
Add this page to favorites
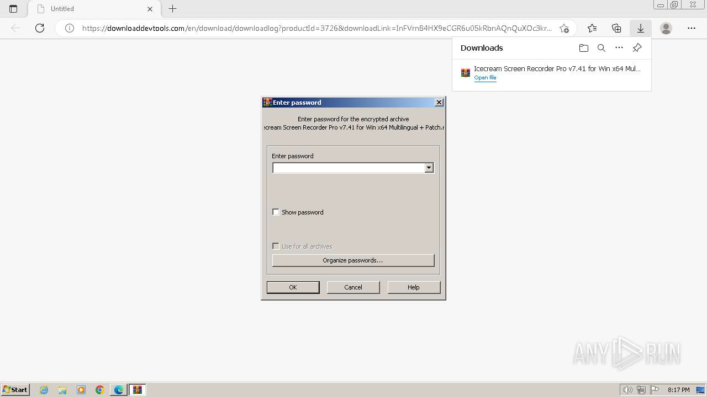pos(564,28)
